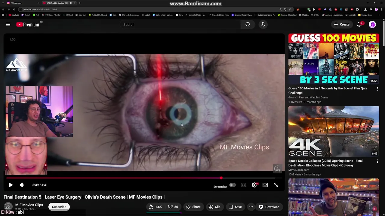Click the search magnifier button
This screenshot has width=385, height=216.
248,25
